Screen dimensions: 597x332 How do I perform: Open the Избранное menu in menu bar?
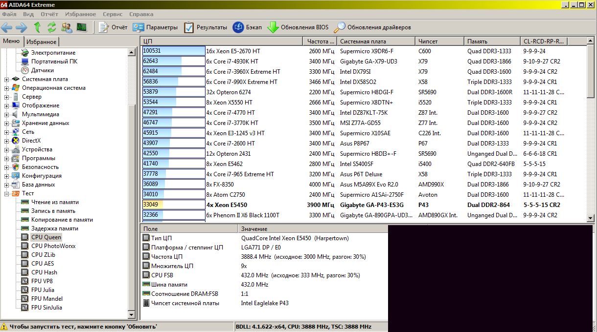click(80, 15)
